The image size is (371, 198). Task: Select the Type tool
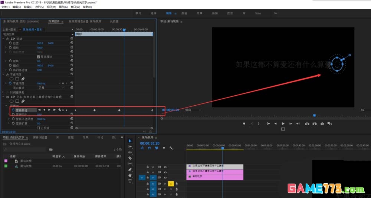[x=130, y=181]
